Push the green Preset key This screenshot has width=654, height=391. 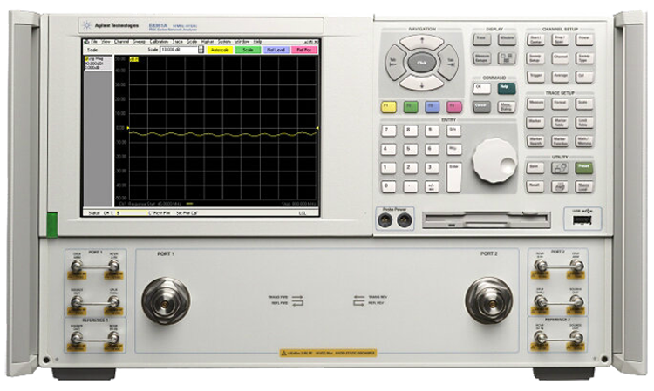click(584, 168)
